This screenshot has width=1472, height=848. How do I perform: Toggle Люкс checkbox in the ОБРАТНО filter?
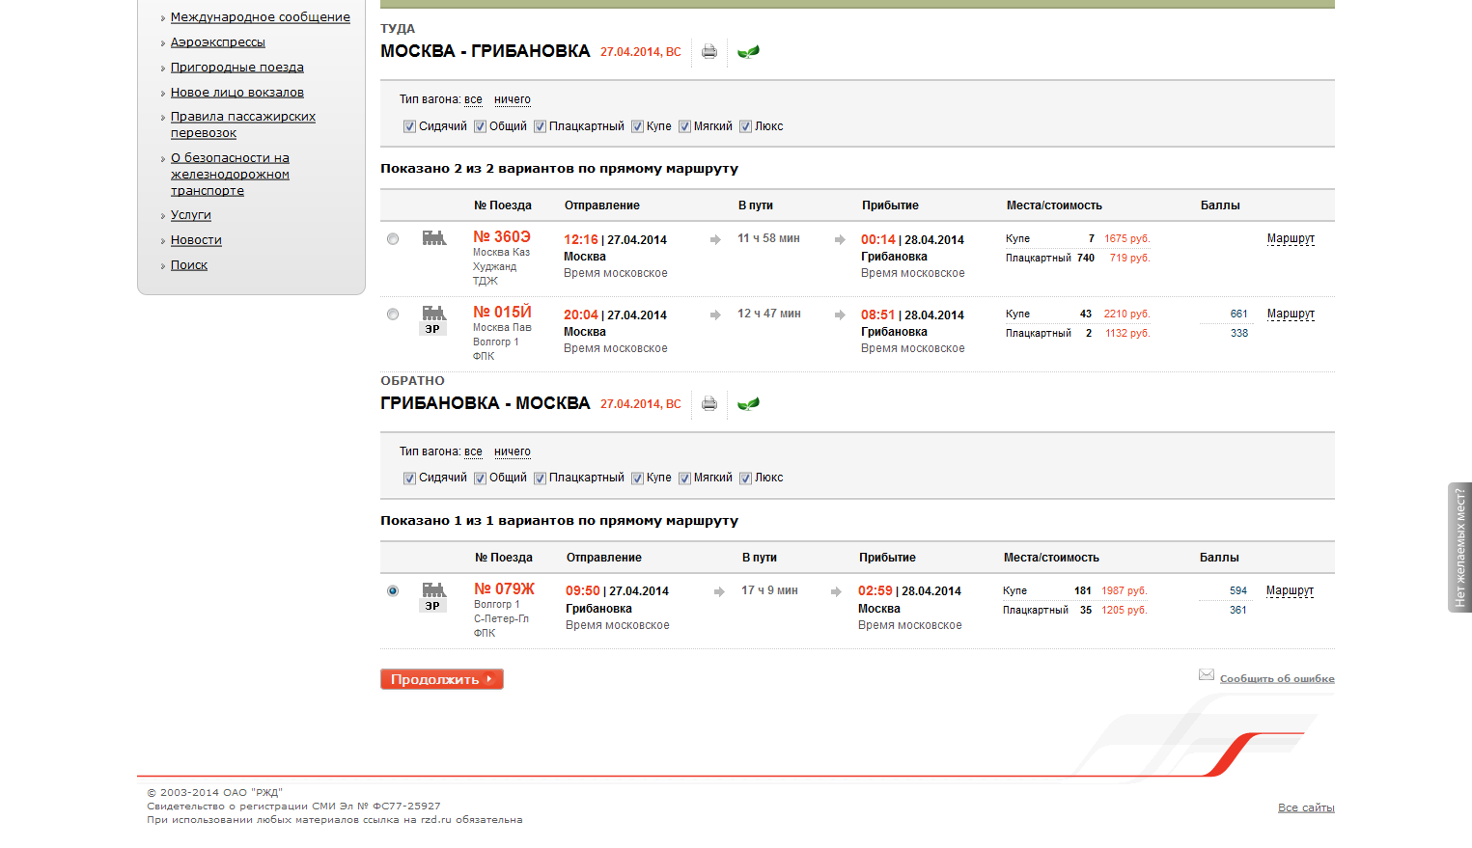tap(746, 479)
